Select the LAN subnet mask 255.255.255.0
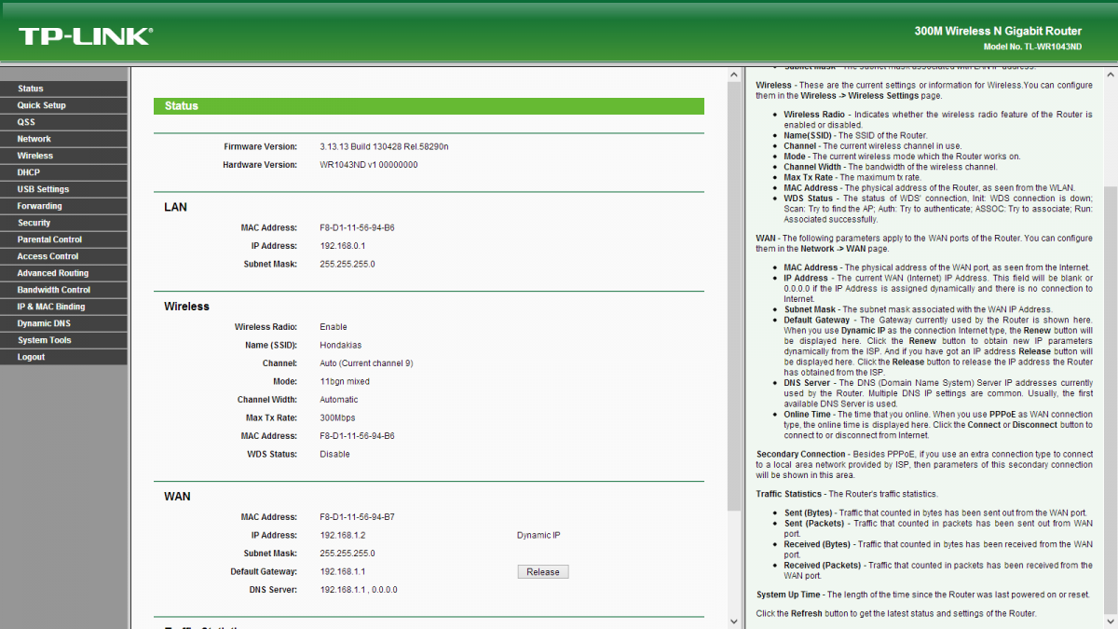Image resolution: width=1118 pixels, height=629 pixels. click(x=348, y=265)
